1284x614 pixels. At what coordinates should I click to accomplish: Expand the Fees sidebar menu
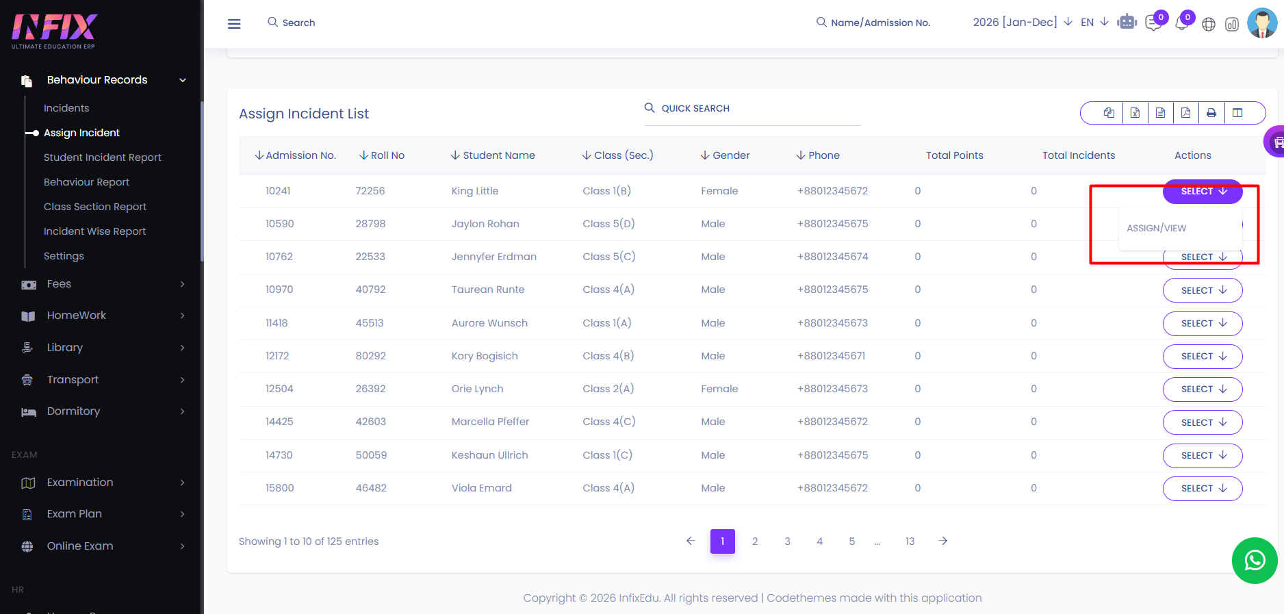[103, 284]
